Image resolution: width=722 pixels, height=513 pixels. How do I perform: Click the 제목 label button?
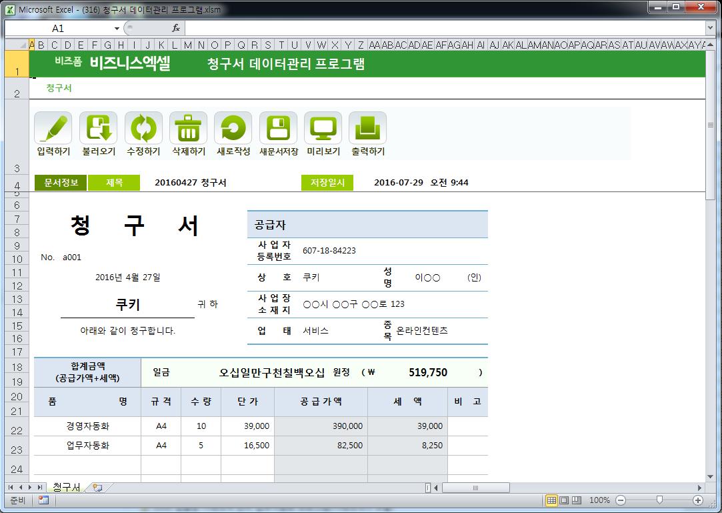coord(114,183)
